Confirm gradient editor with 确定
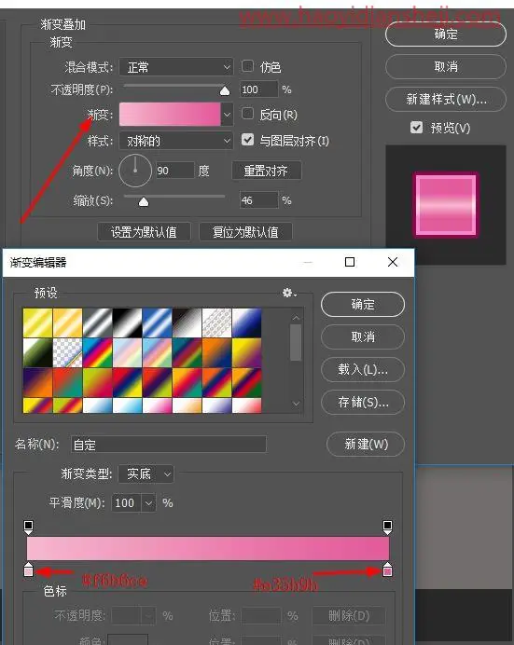 (363, 305)
